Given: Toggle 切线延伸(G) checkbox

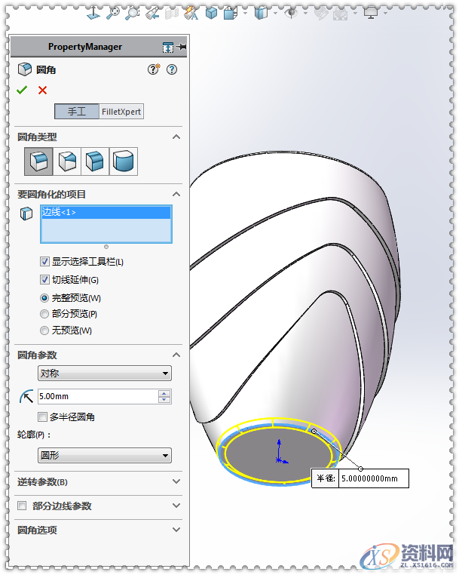Looking at the screenshot, I should (44, 280).
